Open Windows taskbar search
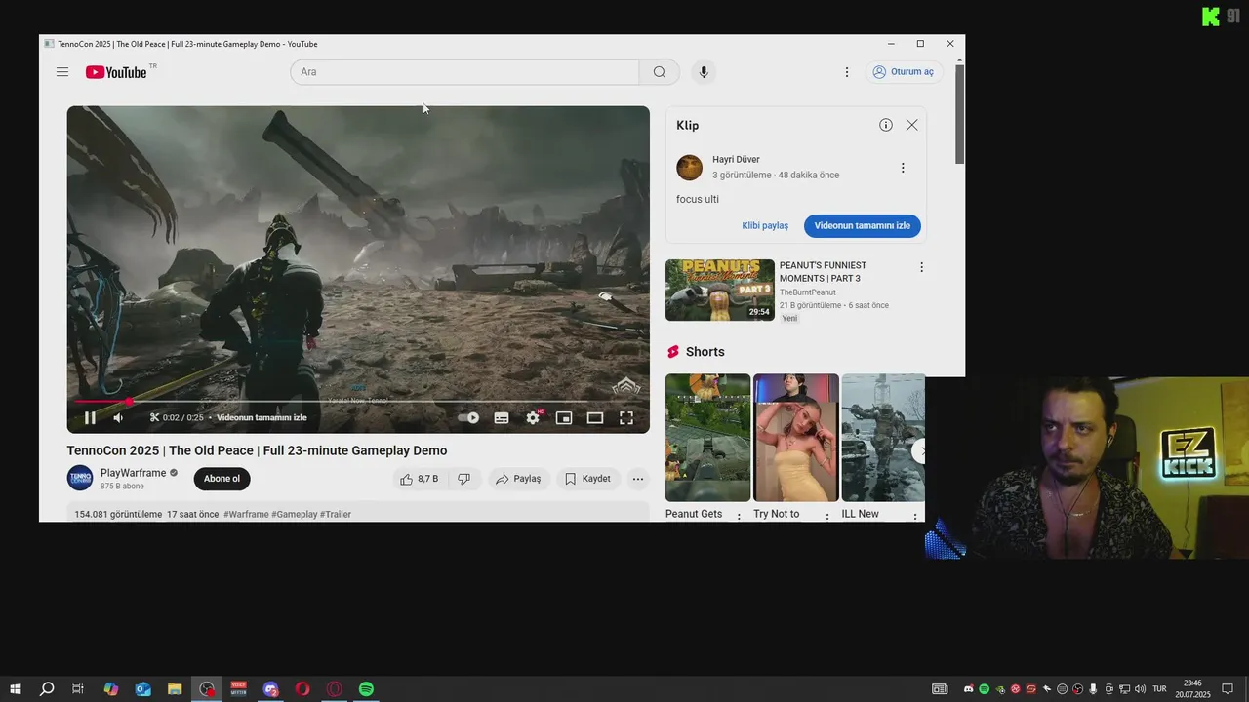 tap(47, 689)
